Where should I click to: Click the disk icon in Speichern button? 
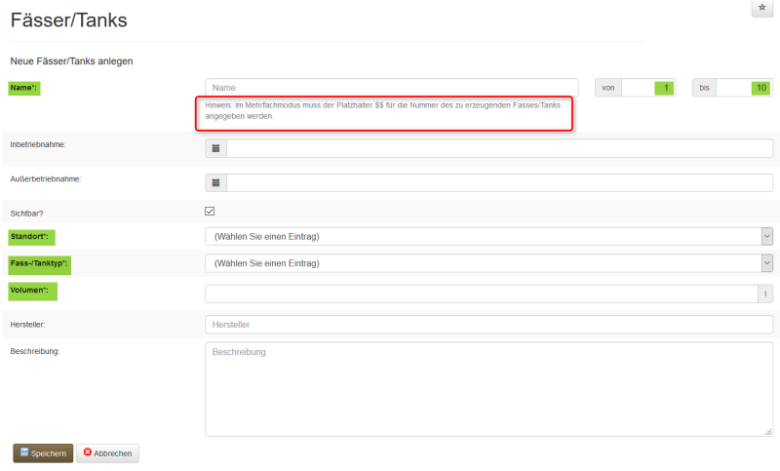(24, 452)
